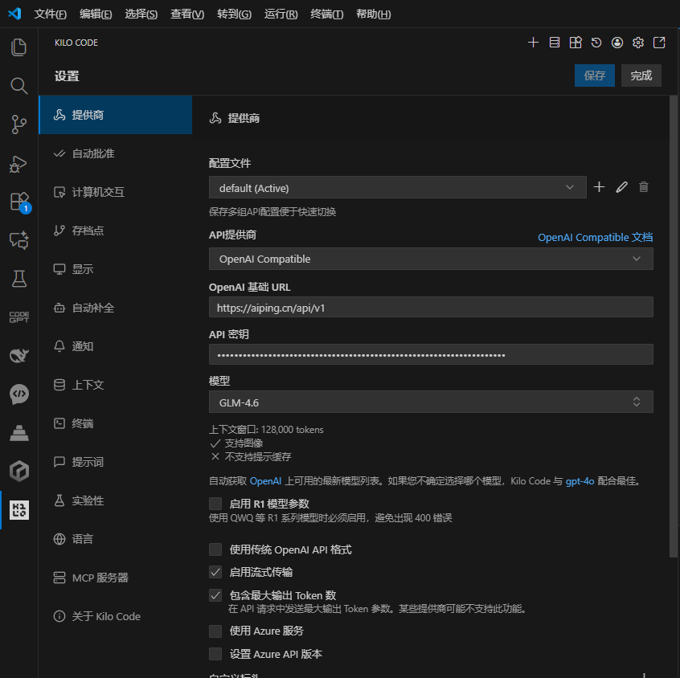Open the 运行(R) menu
Viewport: 680px width, 678px height.
[x=281, y=14]
